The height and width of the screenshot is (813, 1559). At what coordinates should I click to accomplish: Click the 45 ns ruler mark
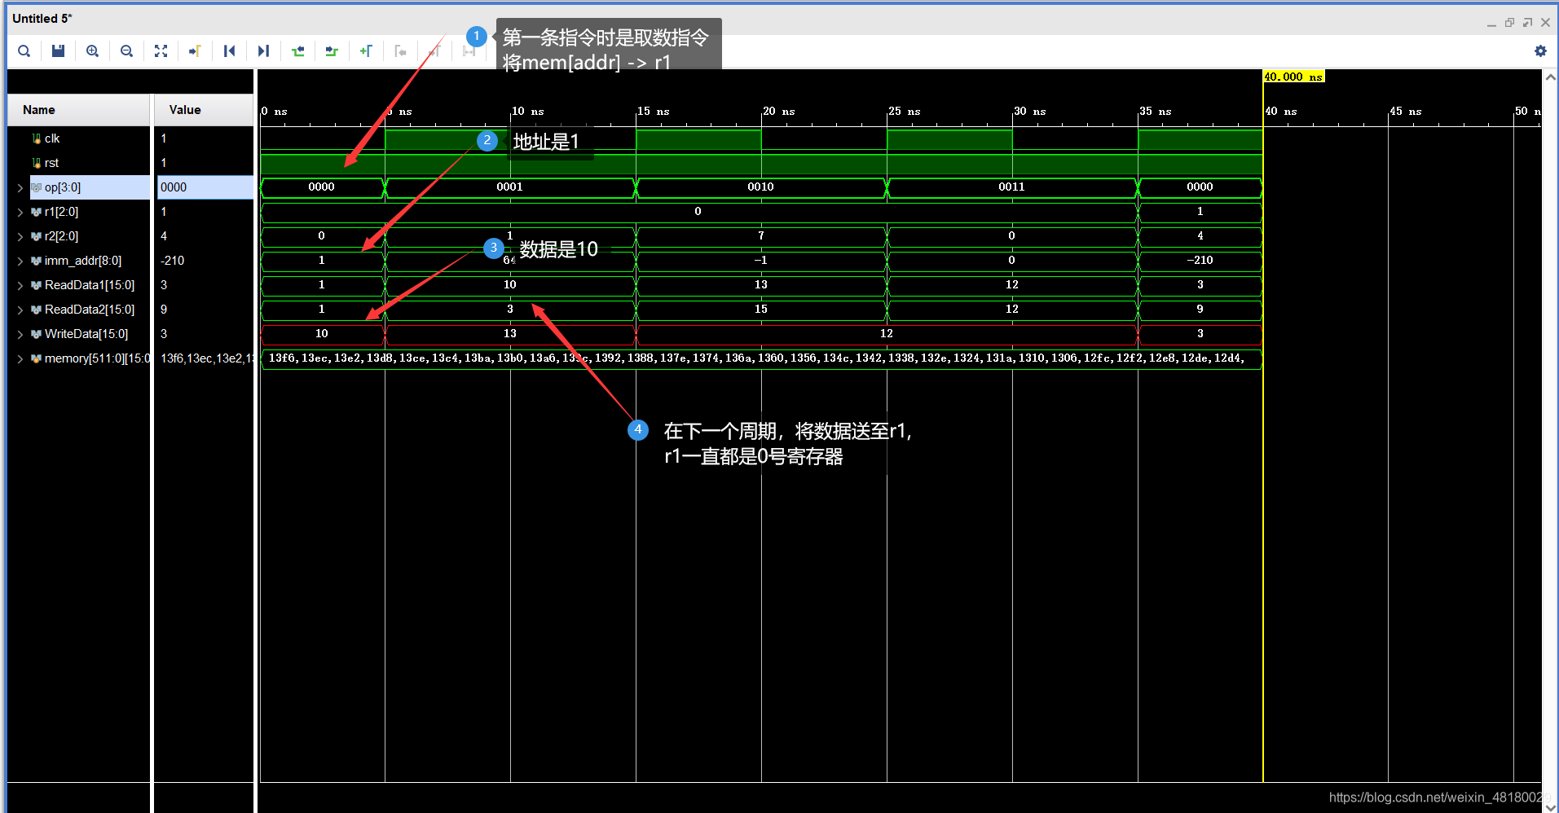point(1406,112)
